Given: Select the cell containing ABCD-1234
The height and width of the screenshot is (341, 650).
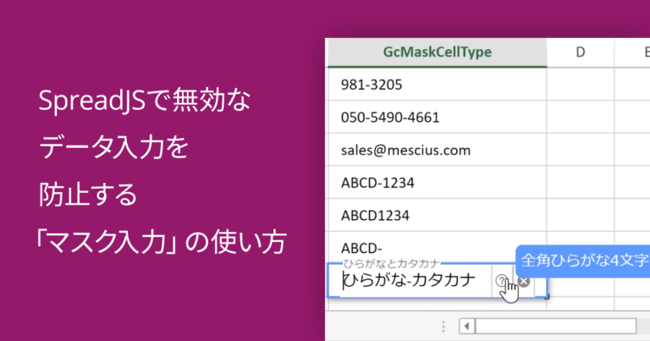Looking at the screenshot, I should pyautogui.click(x=438, y=182).
